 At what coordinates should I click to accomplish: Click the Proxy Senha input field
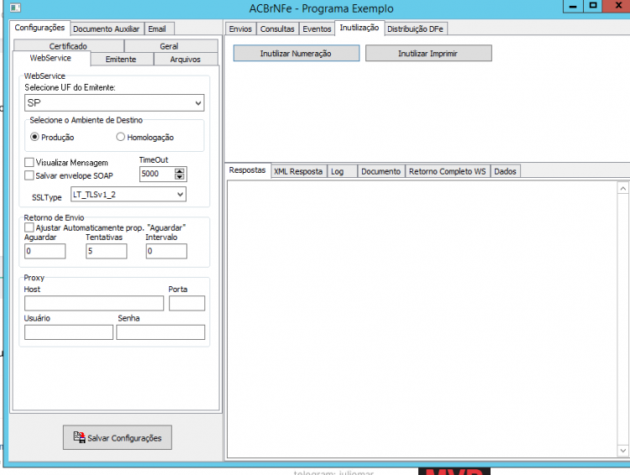tap(160, 332)
